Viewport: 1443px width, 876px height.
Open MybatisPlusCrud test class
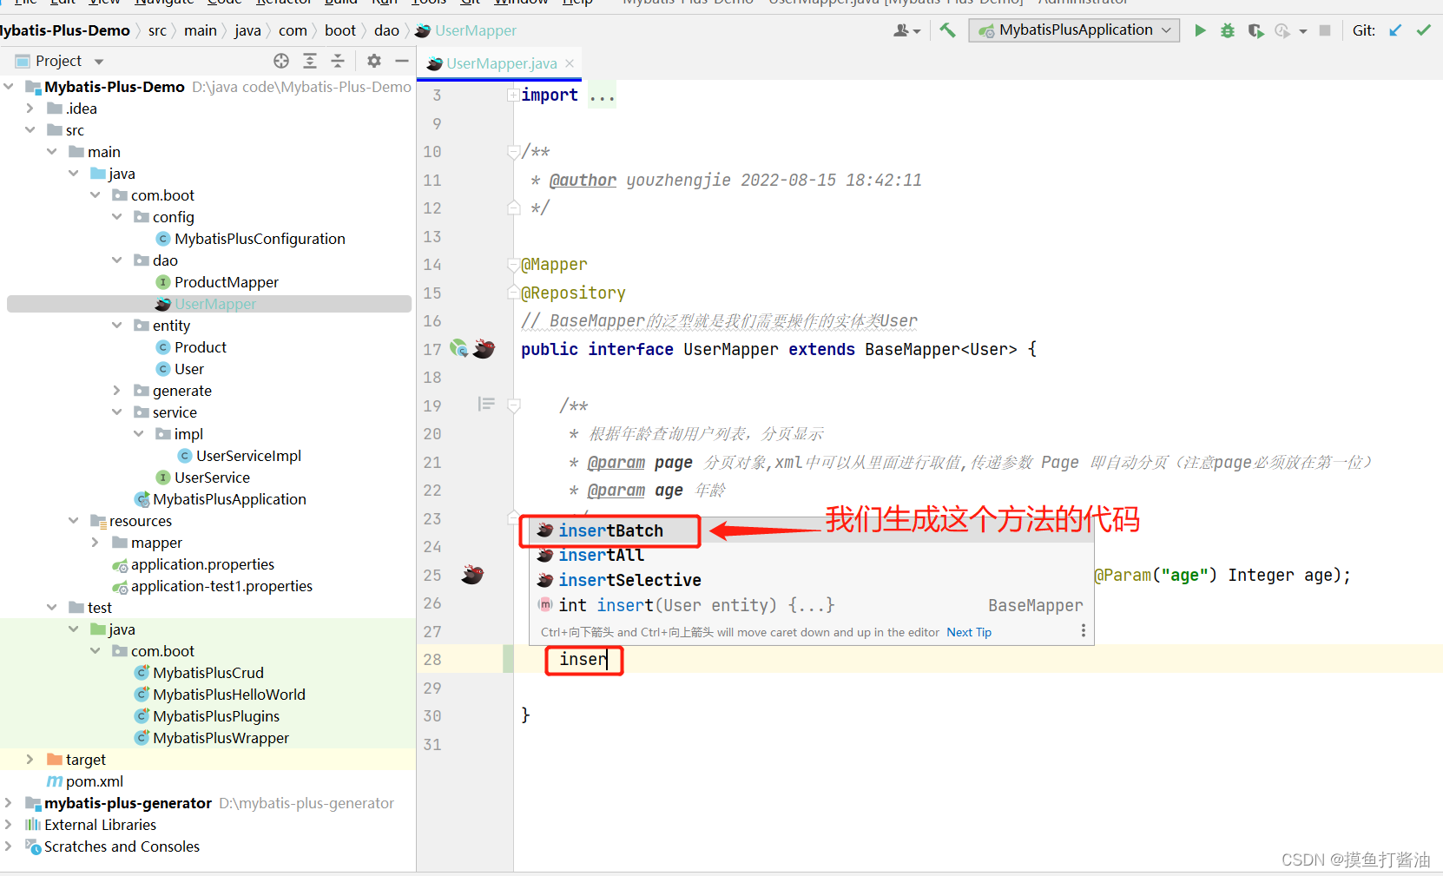click(x=208, y=673)
